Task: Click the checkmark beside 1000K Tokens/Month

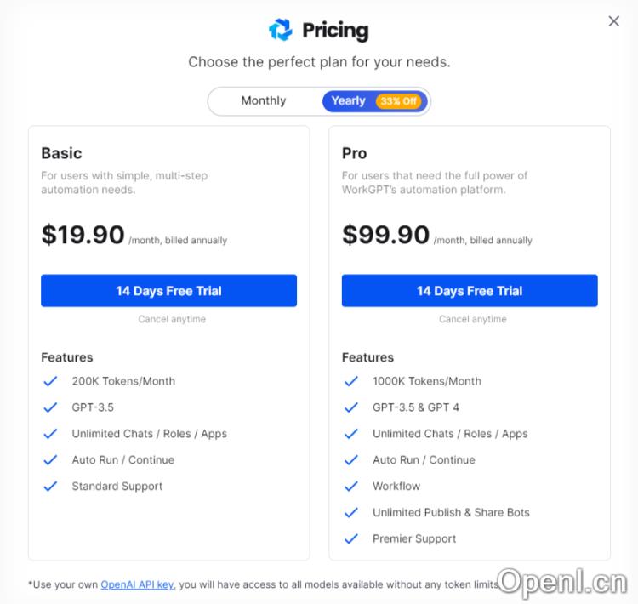Action: coord(351,381)
